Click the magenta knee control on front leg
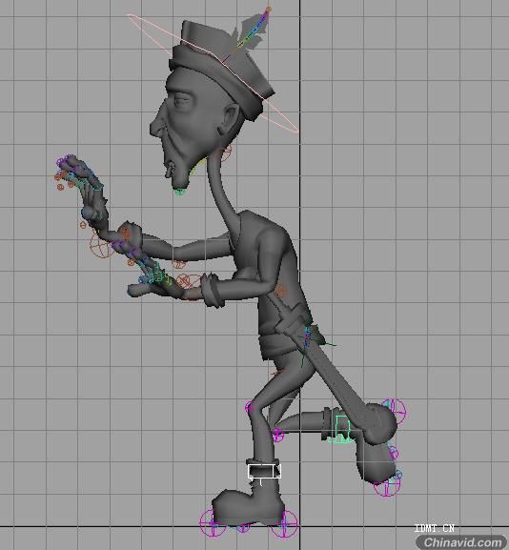Viewport: 509px width, 550px height. 250,408
